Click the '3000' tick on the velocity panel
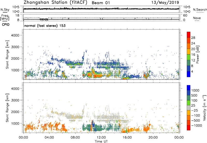Screen dimensions: 207x143 [x=15, y=100]
